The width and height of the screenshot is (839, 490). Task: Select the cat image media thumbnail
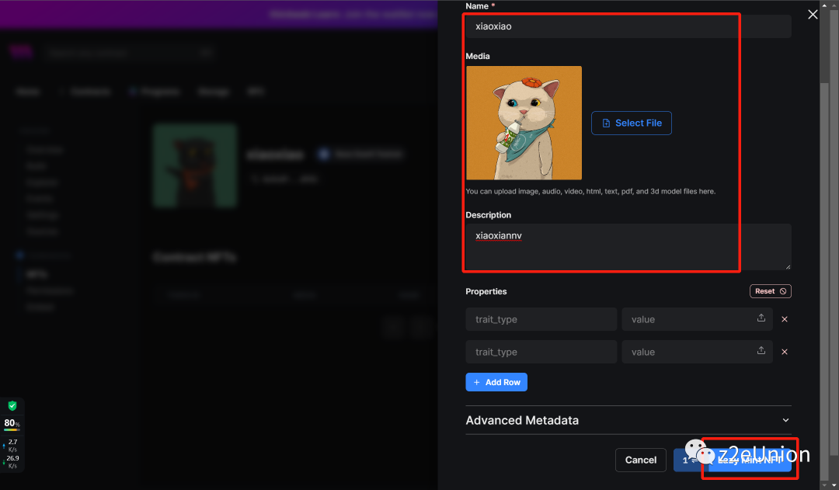coord(524,123)
